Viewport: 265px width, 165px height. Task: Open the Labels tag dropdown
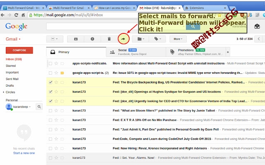click(x=157, y=39)
